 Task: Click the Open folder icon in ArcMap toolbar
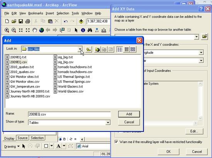point(14,21)
